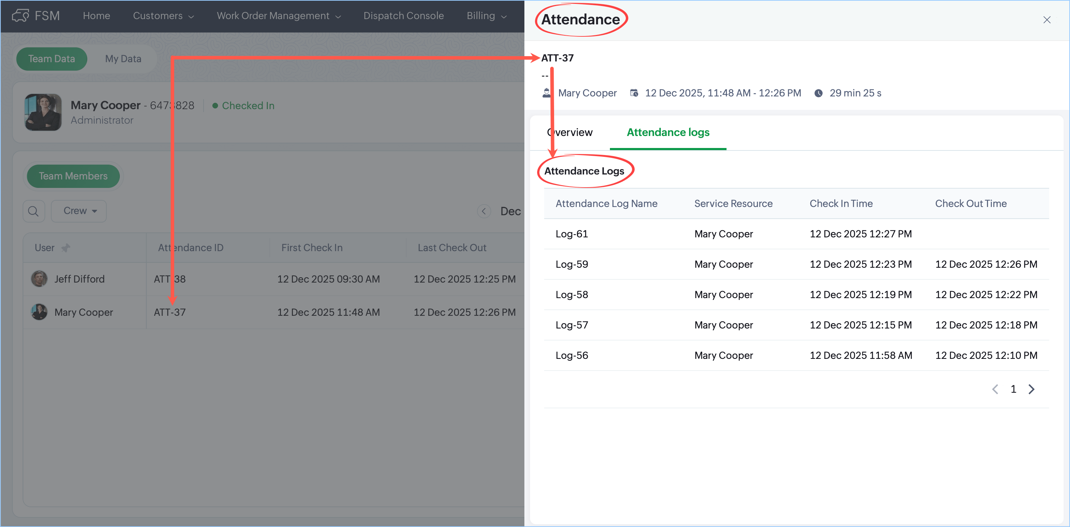Image resolution: width=1070 pixels, height=527 pixels.
Task: Go to next page of attendance logs
Action: click(x=1031, y=389)
